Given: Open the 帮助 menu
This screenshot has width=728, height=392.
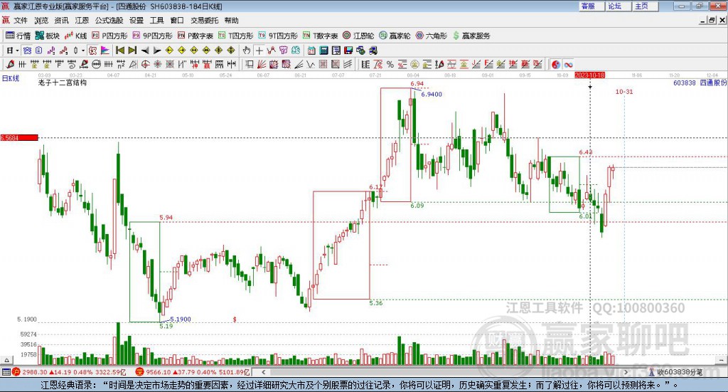Looking at the screenshot, I should [x=231, y=21].
